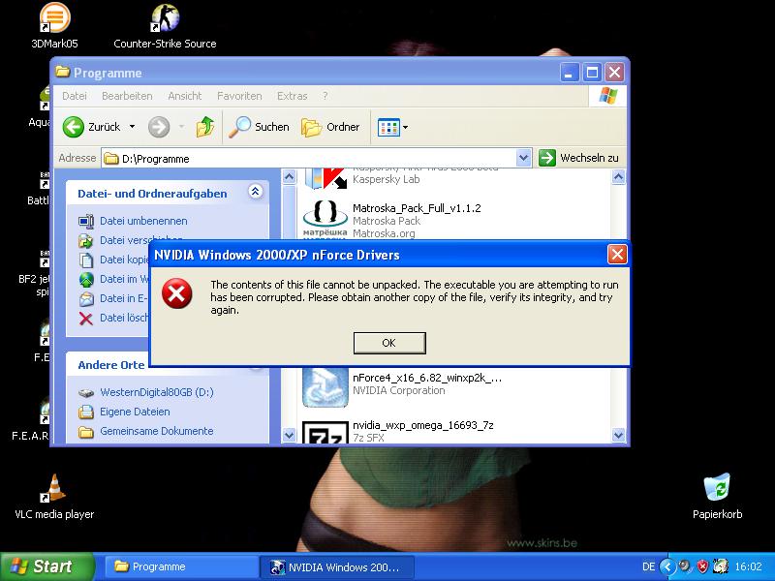Open the views icon in toolbar
Viewport: 775px width, 581px height.
pyautogui.click(x=388, y=128)
